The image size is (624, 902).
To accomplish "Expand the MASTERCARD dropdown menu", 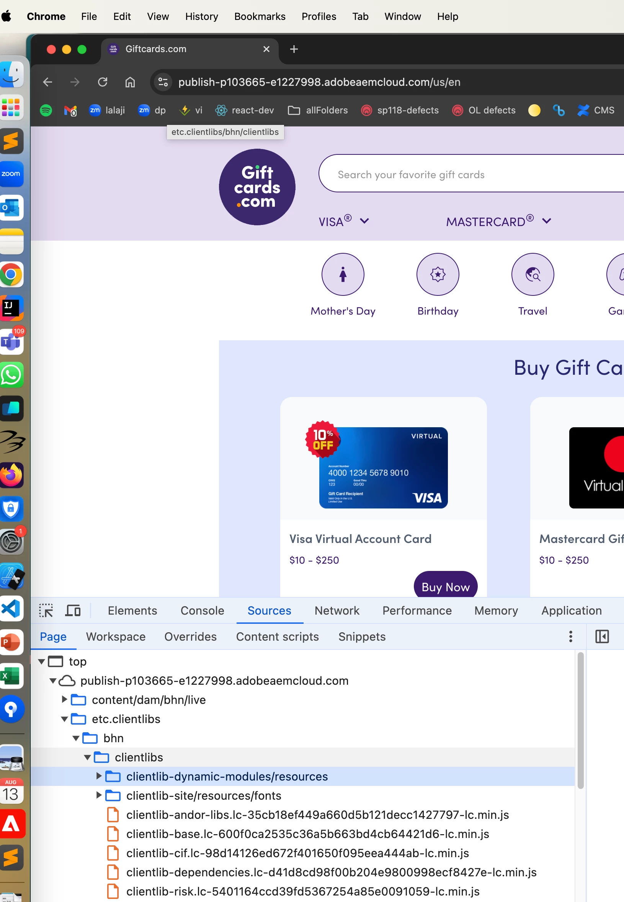I will (x=498, y=221).
